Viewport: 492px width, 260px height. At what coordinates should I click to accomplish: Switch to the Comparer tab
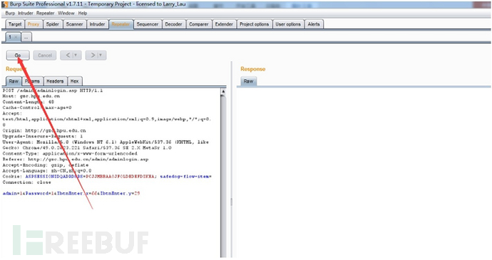pyautogui.click(x=199, y=24)
